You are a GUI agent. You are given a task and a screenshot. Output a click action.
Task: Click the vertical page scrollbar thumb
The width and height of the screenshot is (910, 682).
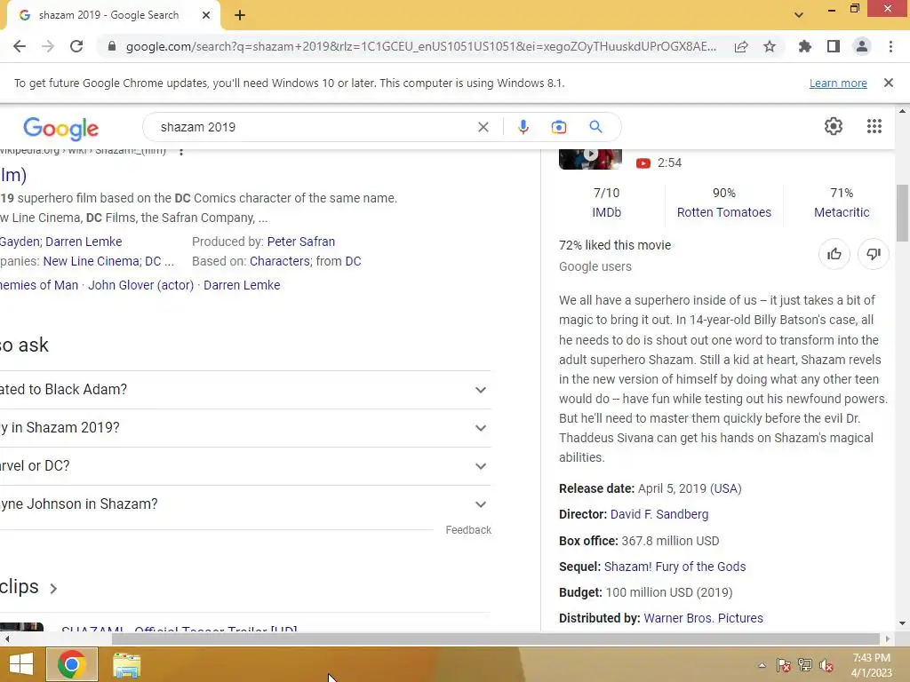coord(902,213)
